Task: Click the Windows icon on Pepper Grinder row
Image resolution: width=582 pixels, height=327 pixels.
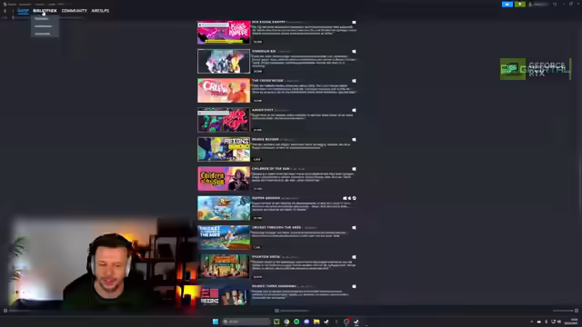Action: pos(345,198)
